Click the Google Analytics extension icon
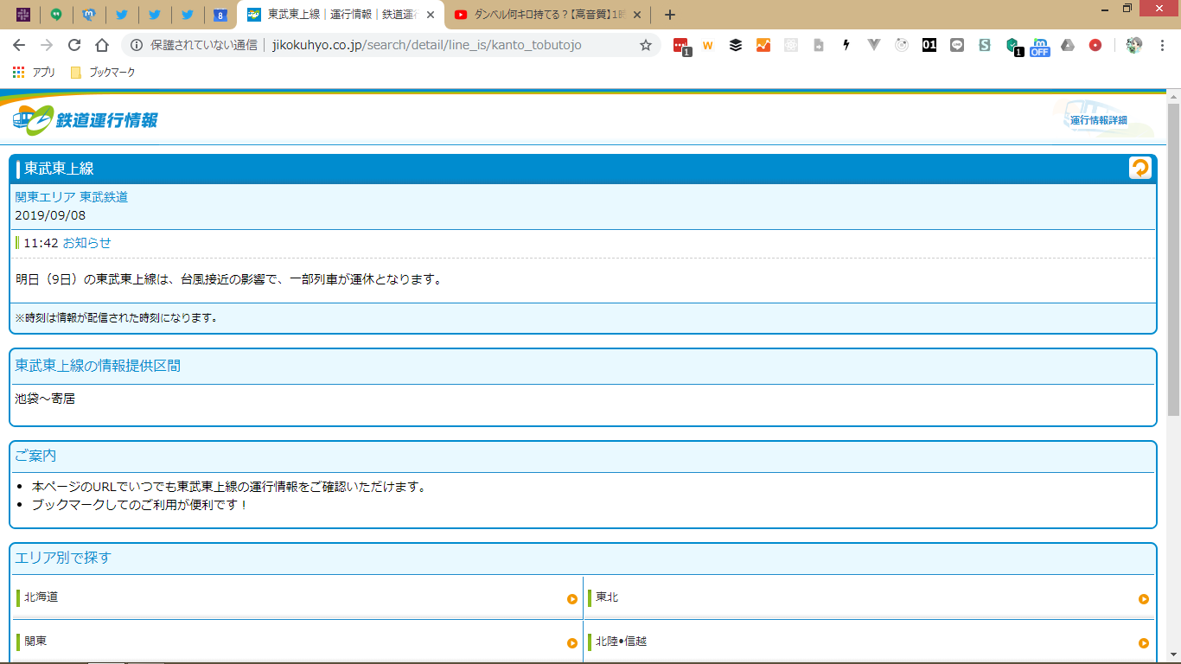This screenshot has height=664, width=1181. pyautogui.click(x=763, y=45)
